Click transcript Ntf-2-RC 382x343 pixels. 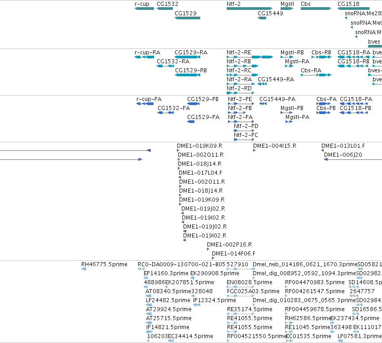[x=239, y=70]
